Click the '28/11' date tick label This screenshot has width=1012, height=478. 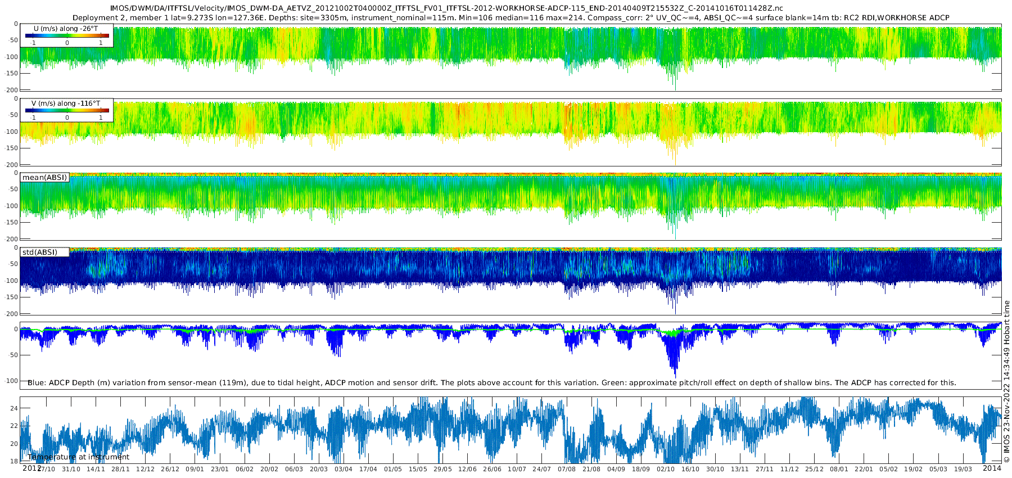coord(120,469)
